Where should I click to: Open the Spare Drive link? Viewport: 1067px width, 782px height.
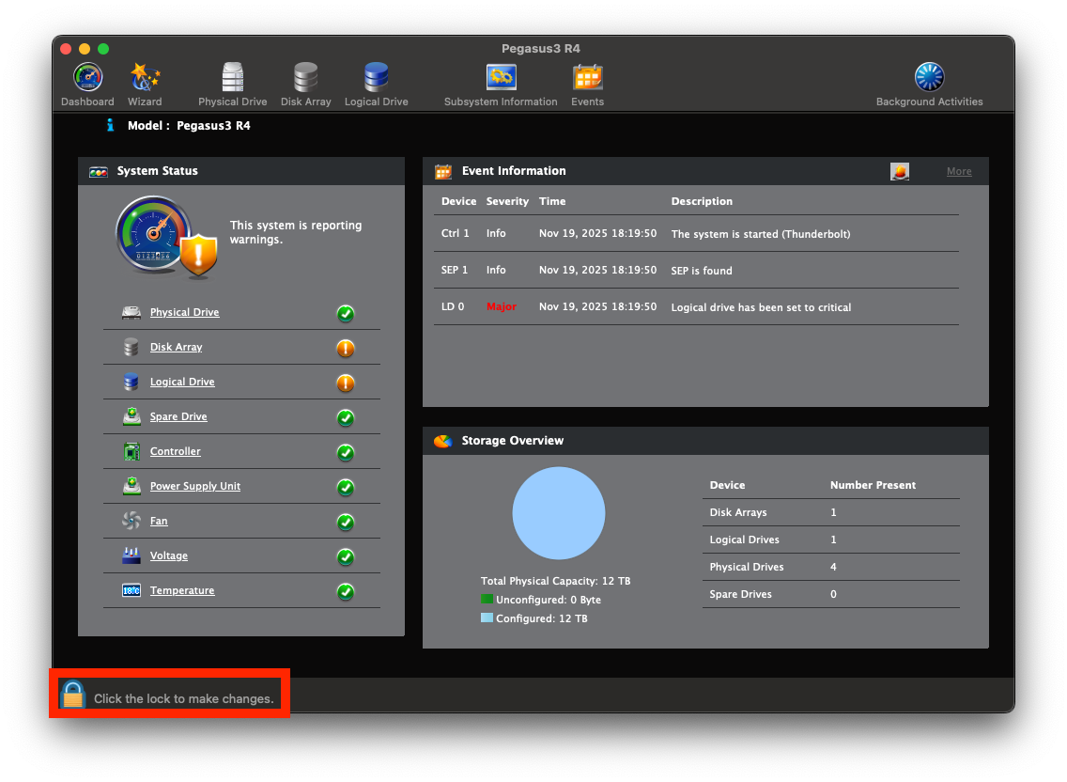[x=178, y=416]
